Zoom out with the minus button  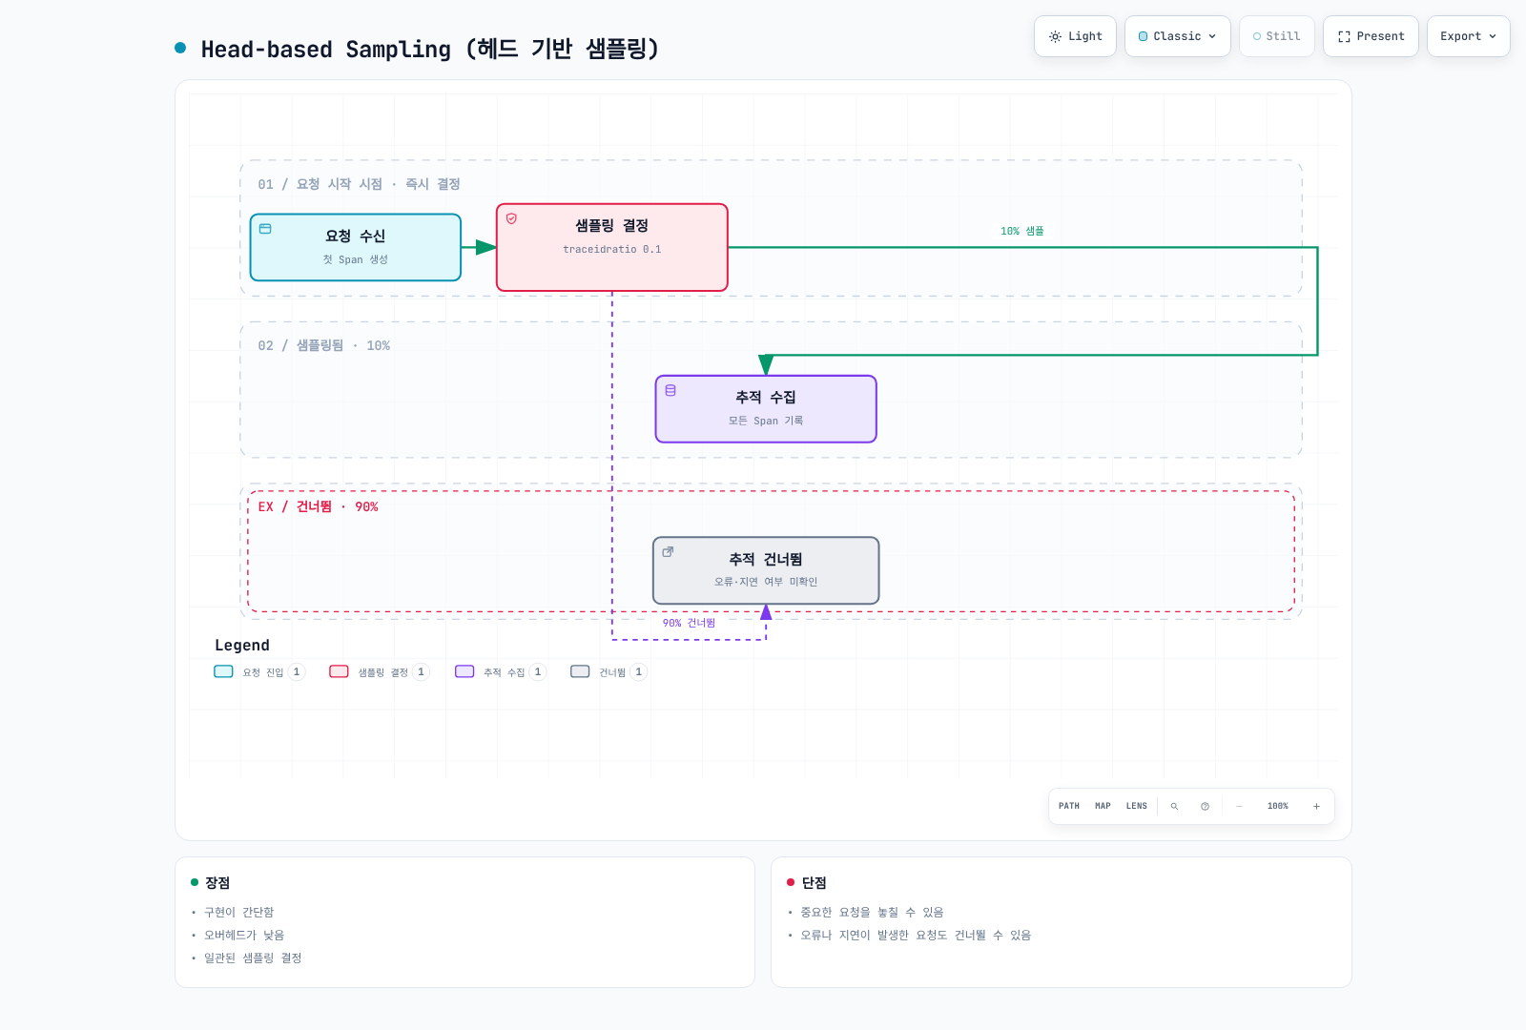point(1240,807)
